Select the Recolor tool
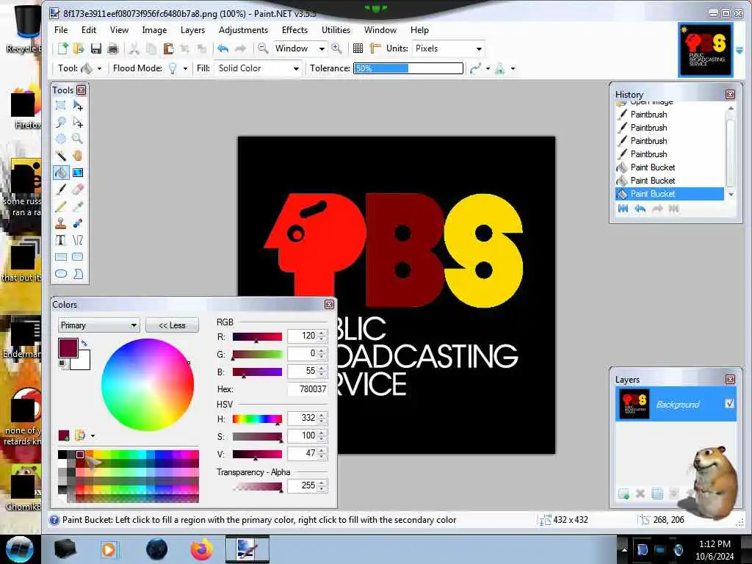Viewport: 752px width, 564px height. click(78, 223)
